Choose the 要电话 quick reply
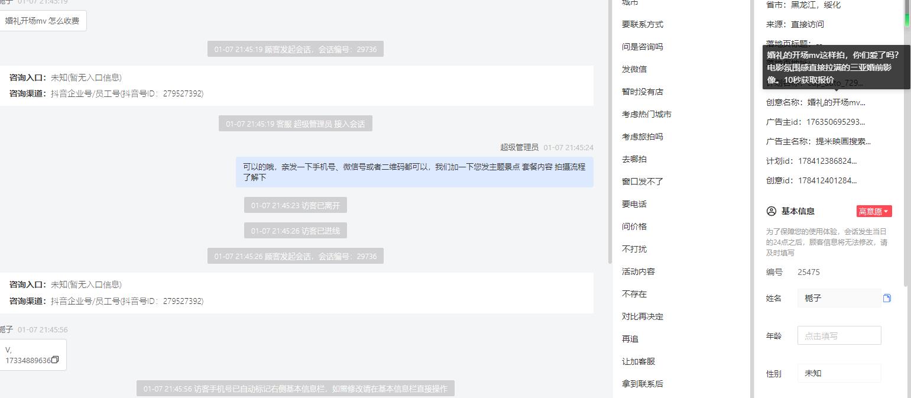911x398 pixels. point(634,204)
